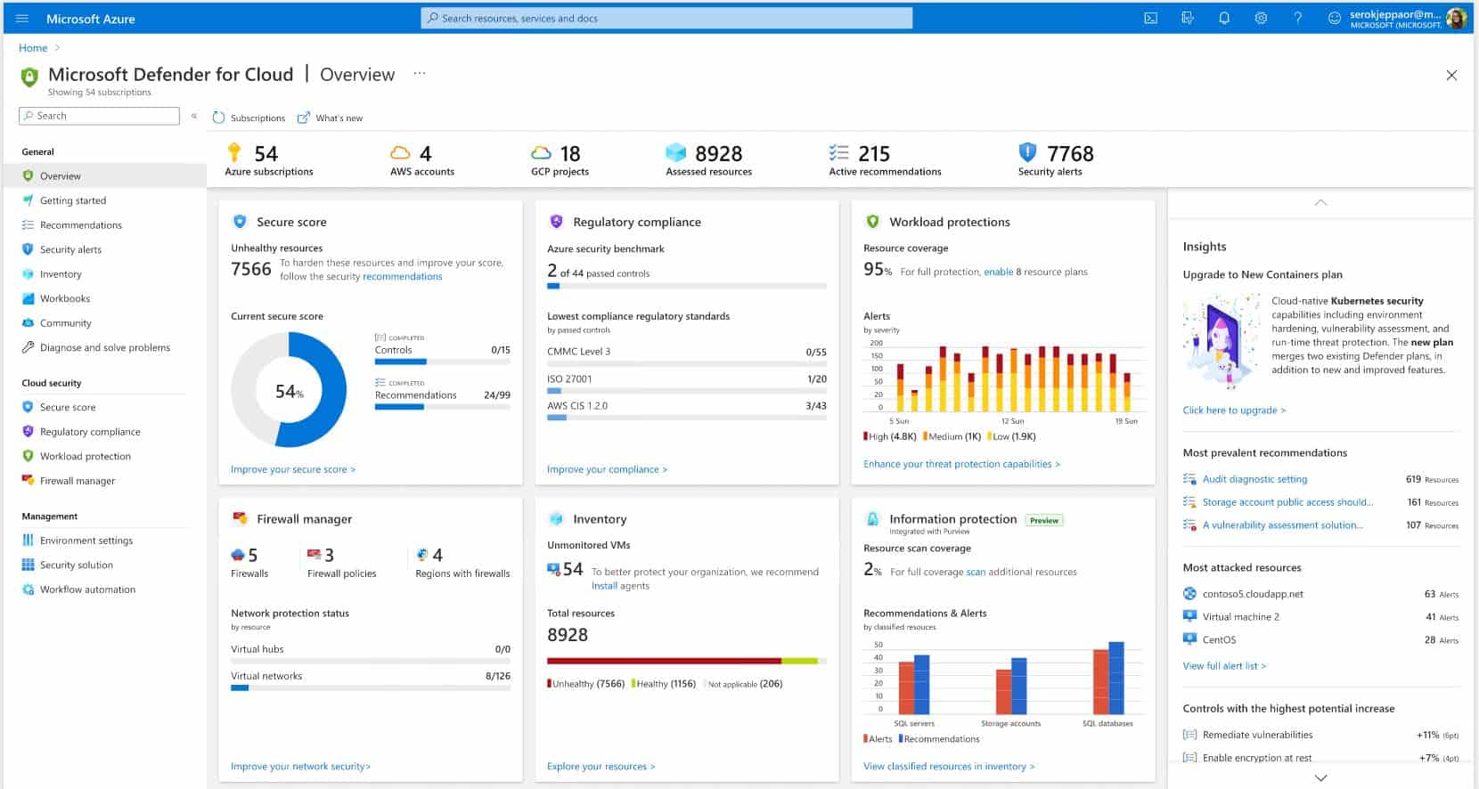Open 'Click here to upgrade' link
The height and width of the screenshot is (789, 1479).
pyautogui.click(x=1233, y=411)
